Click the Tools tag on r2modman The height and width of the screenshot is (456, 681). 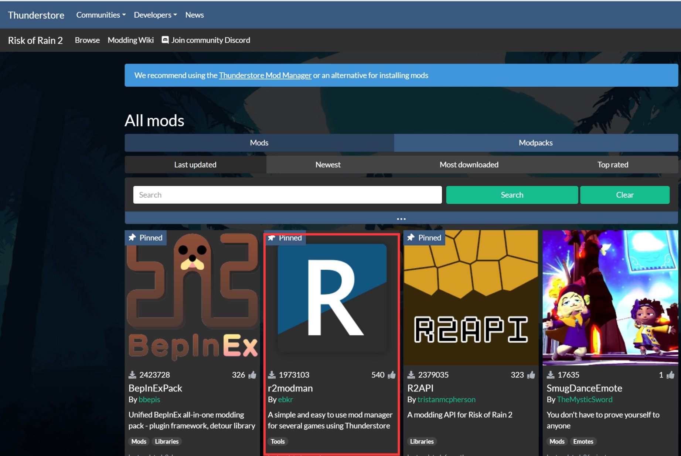pyautogui.click(x=278, y=442)
